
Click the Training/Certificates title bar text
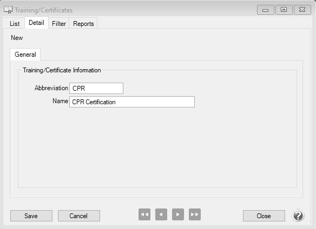44,10
